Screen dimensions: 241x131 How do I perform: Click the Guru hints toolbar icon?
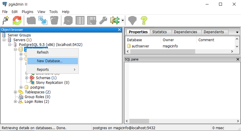click(x=132, y=20)
